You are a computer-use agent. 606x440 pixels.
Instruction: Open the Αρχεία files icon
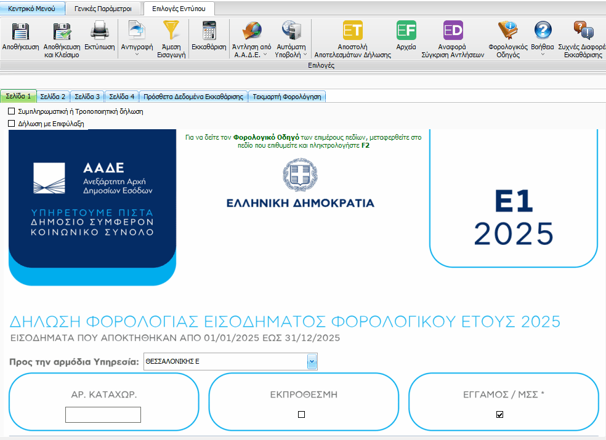point(406,32)
